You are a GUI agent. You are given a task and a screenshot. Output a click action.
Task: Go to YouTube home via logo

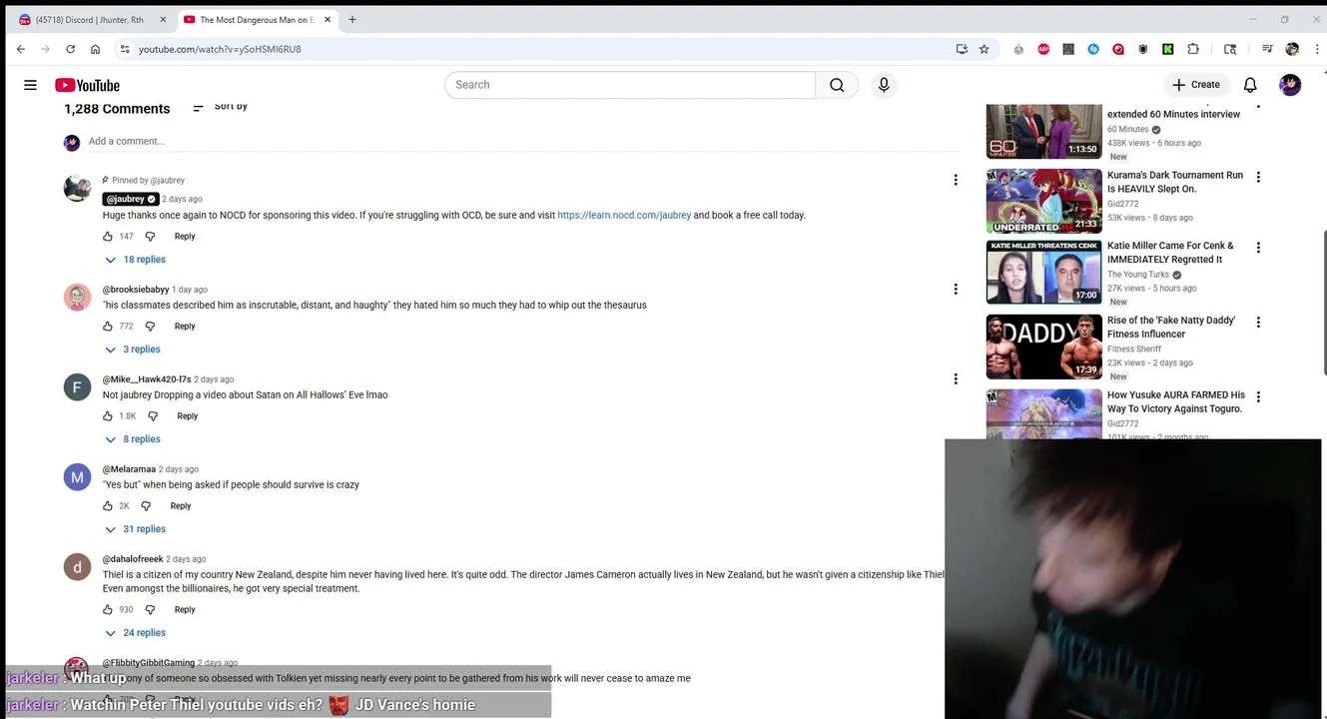[87, 85]
